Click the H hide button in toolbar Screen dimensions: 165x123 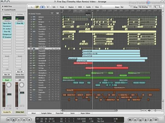(x=48, y=7)
